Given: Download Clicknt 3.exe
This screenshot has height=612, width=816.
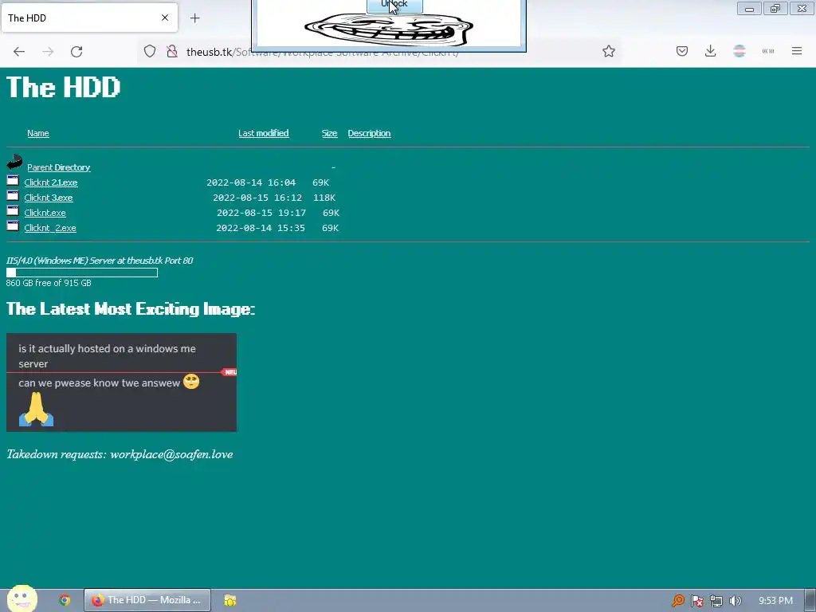Looking at the screenshot, I should tap(49, 198).
